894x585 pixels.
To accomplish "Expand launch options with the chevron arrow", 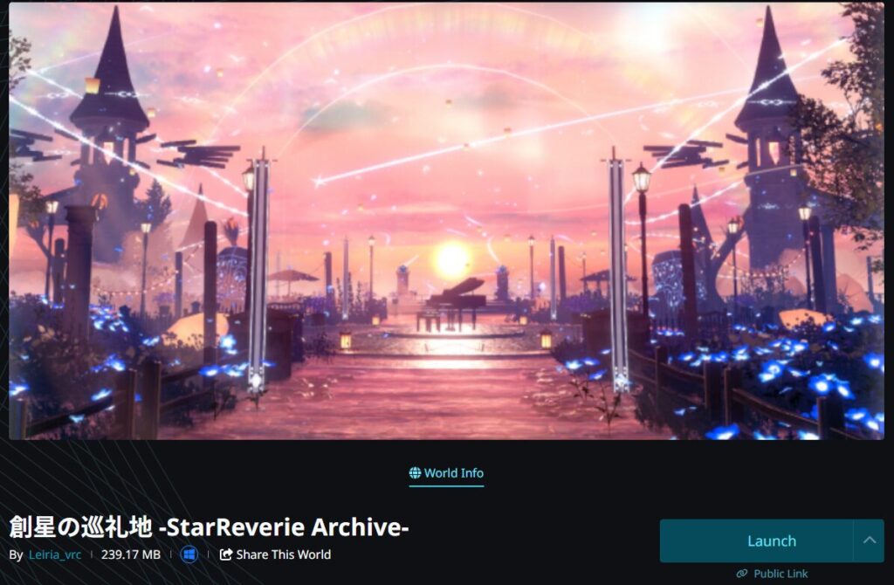I will pos(869,540).
